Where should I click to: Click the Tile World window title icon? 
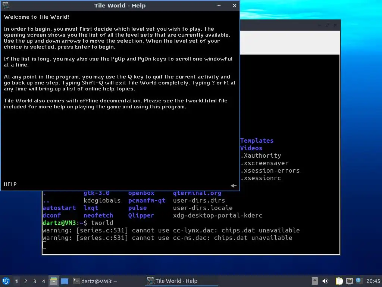coord(6,5)
